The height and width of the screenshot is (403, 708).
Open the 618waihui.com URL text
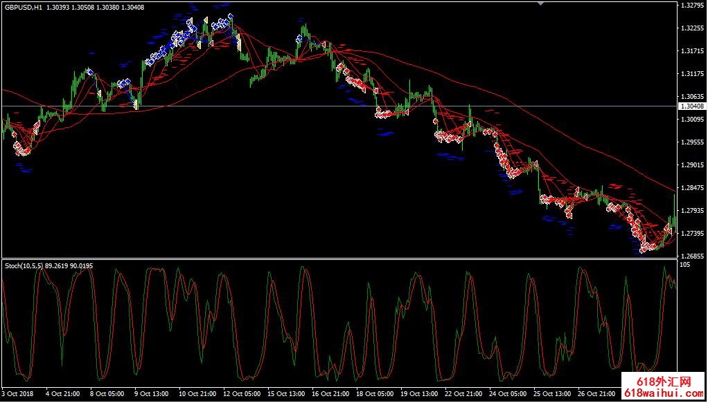[664, 395]
